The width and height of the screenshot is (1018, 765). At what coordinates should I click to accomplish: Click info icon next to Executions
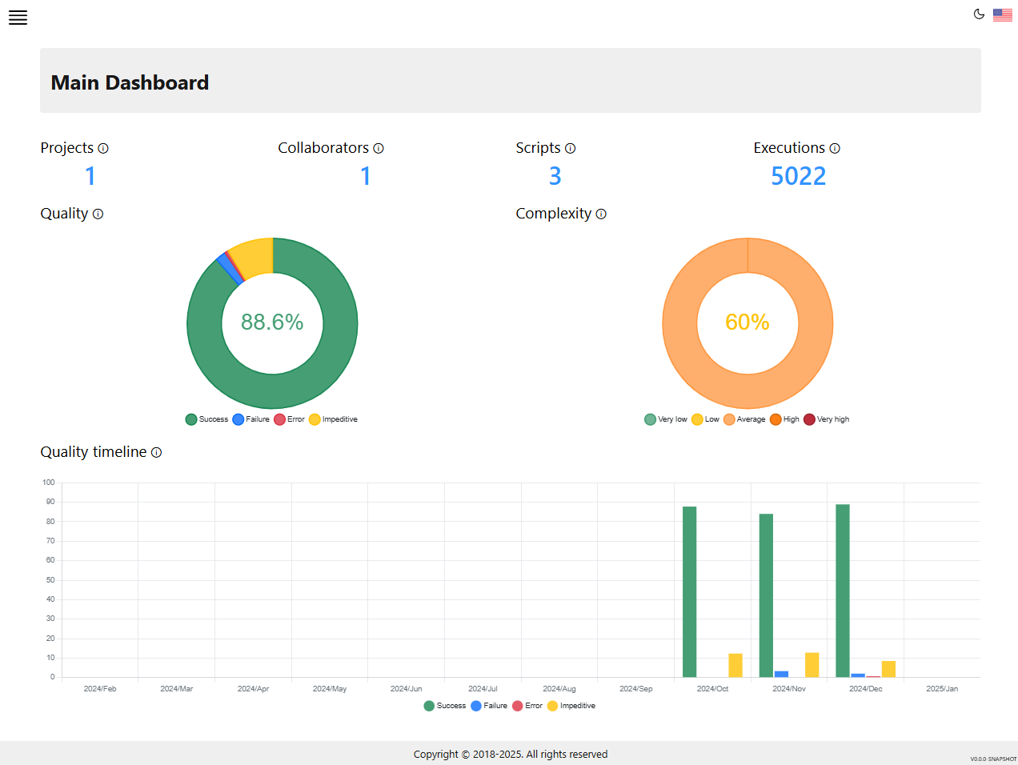click(x=835, y=148)
